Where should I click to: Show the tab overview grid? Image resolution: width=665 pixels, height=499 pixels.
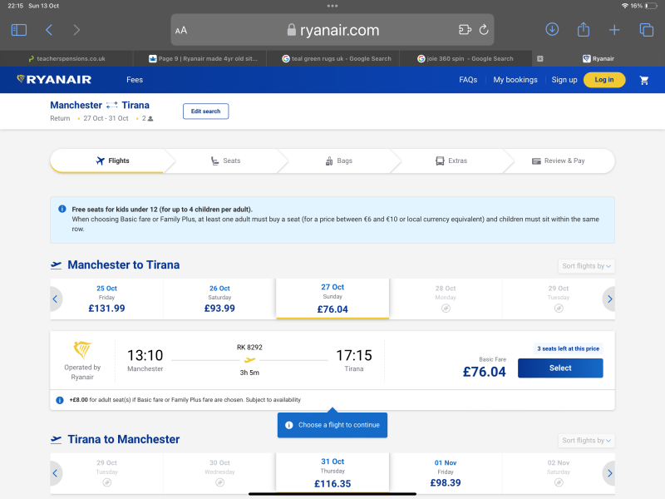click(x=646, y=28)
